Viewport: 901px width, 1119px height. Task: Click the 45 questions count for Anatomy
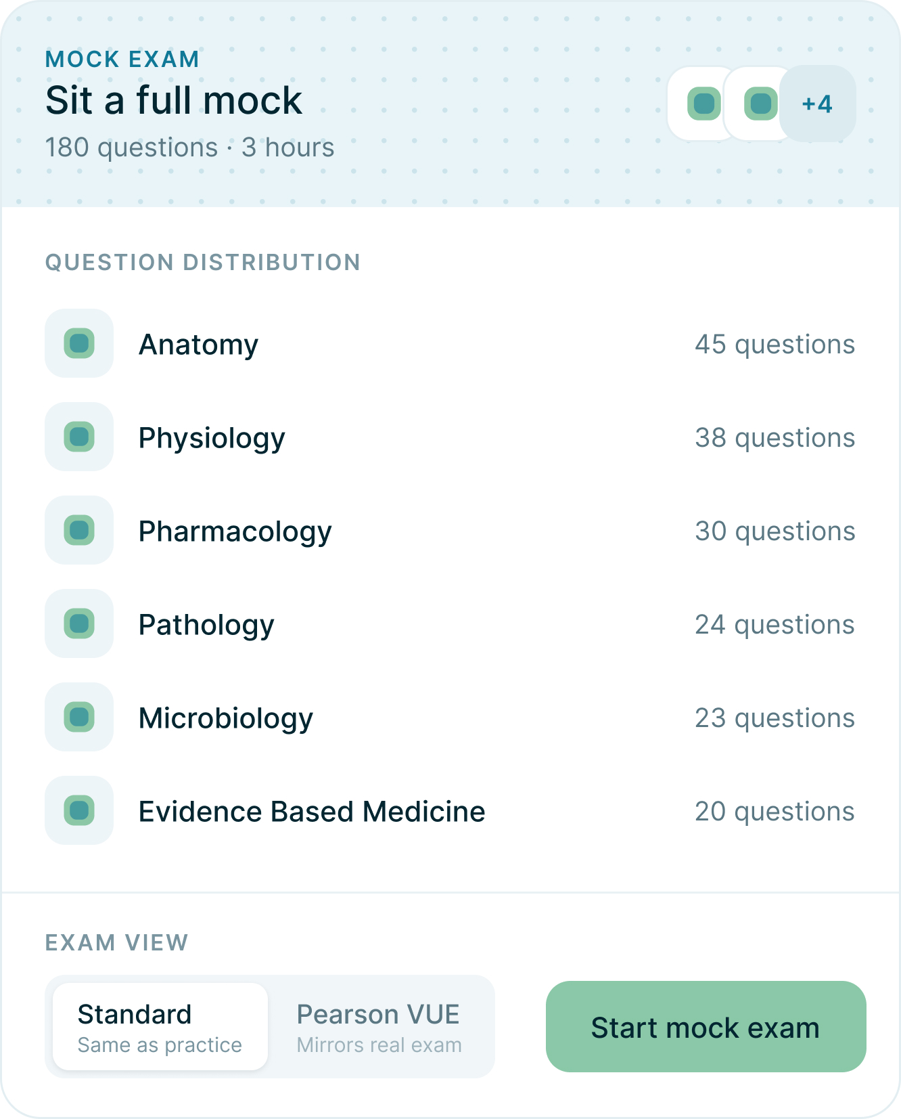click(775, 345)
